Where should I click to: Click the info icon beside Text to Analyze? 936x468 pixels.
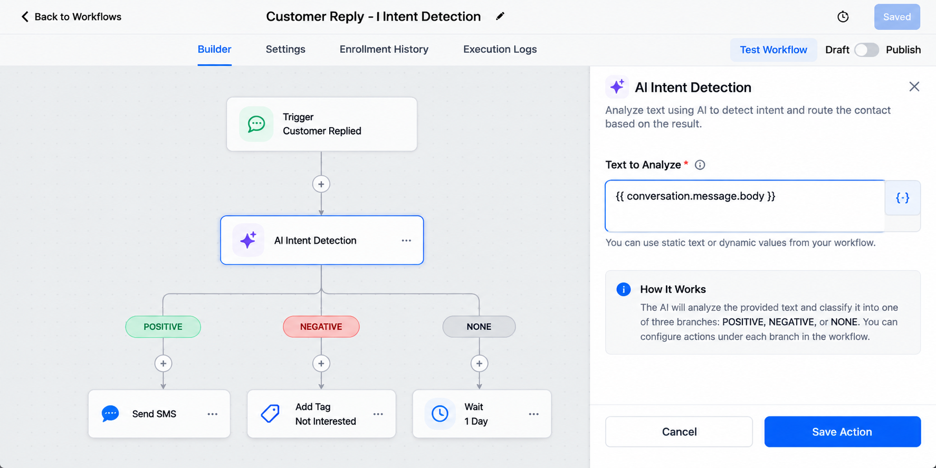(700, 165)
